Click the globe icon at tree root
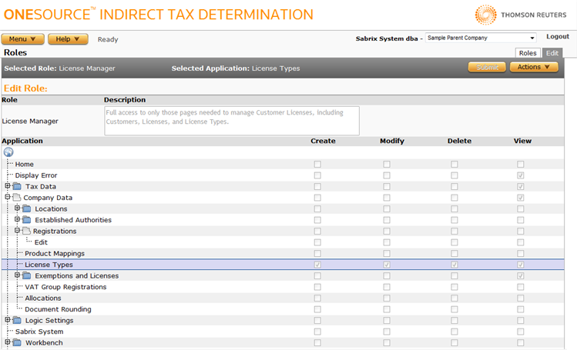 coord(8,152)
